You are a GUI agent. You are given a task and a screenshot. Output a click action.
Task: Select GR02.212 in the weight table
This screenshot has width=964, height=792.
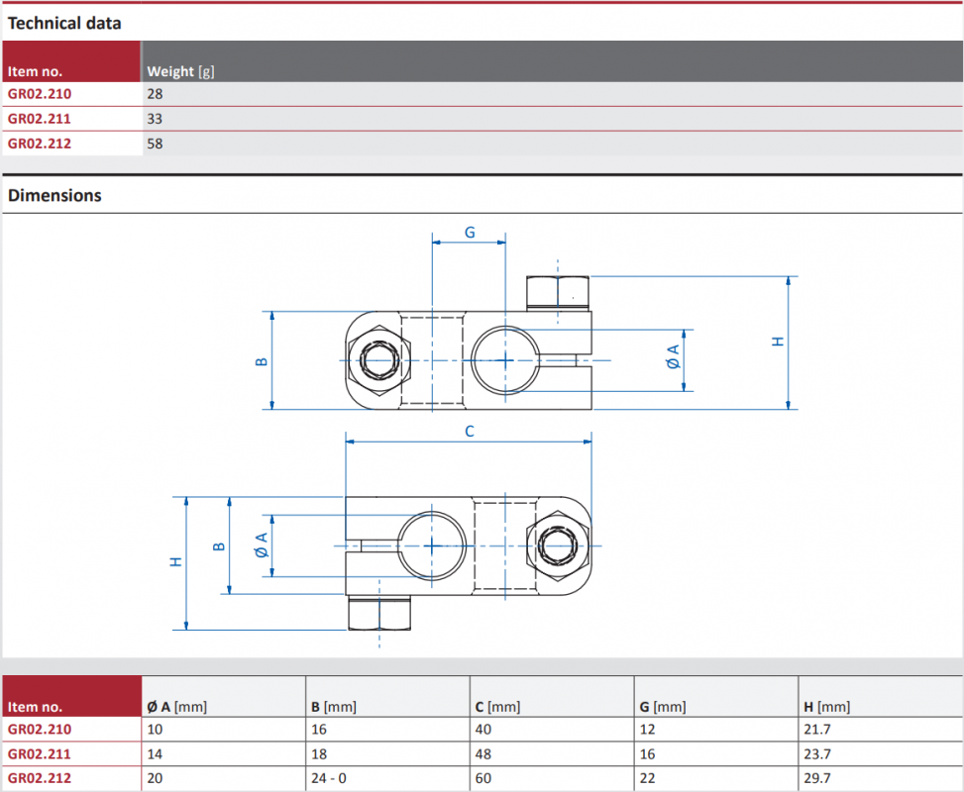coord(40,144)
